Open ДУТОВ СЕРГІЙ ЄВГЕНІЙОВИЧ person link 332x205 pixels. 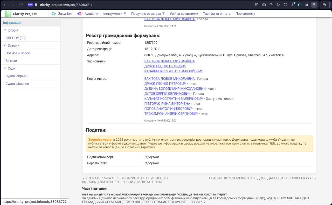pos(167,94)
